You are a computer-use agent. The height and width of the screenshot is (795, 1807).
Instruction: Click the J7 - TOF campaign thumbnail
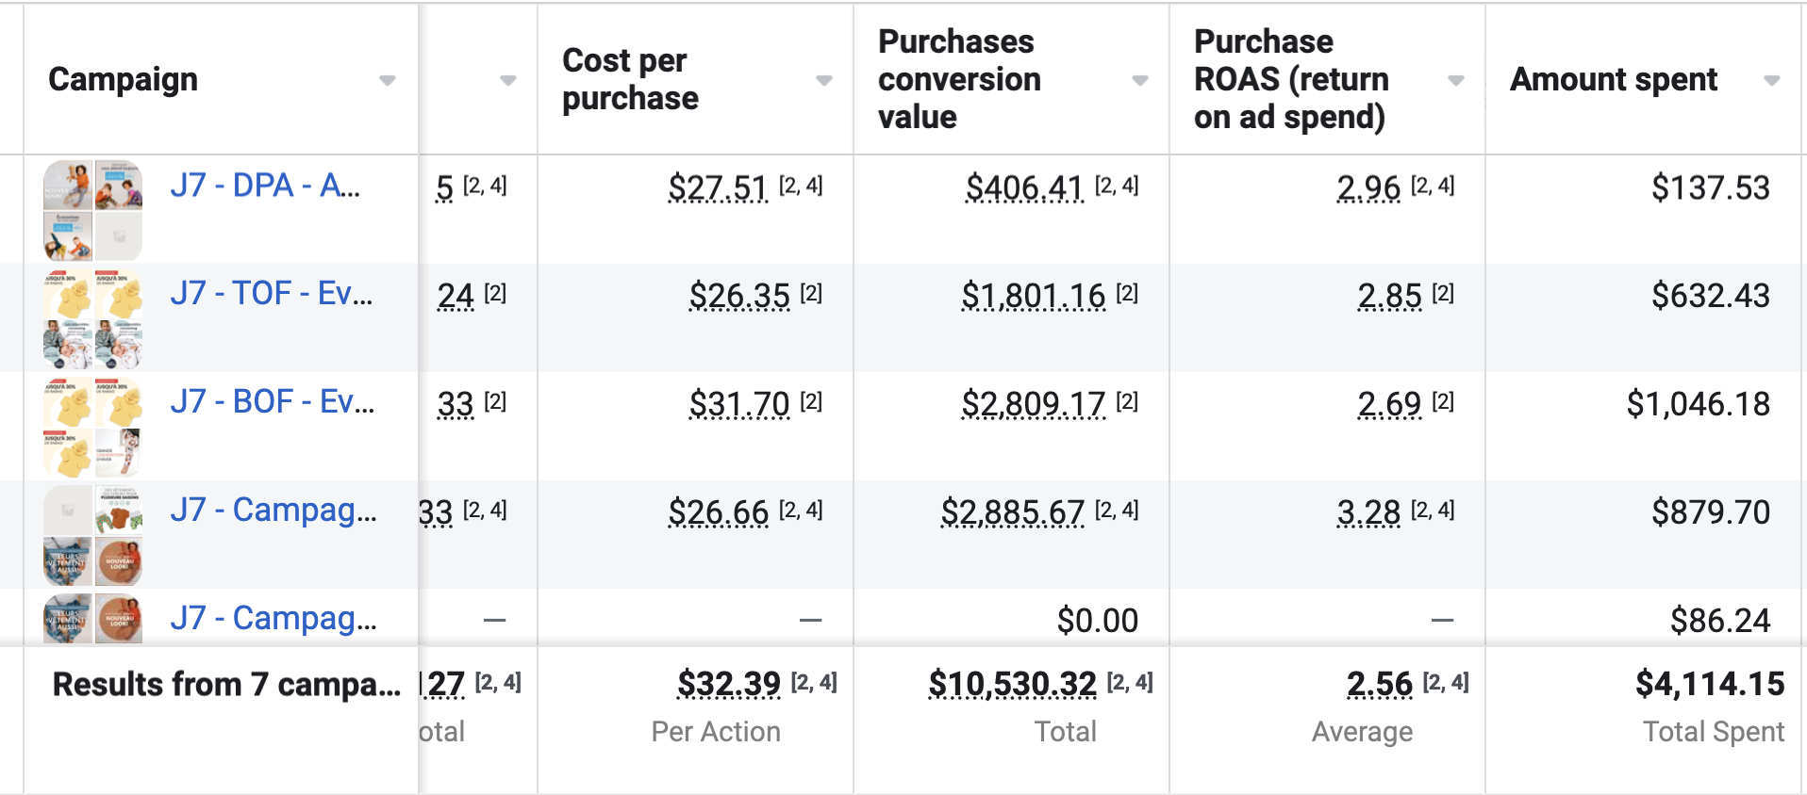pyautogui.click(x=92, y=318)
